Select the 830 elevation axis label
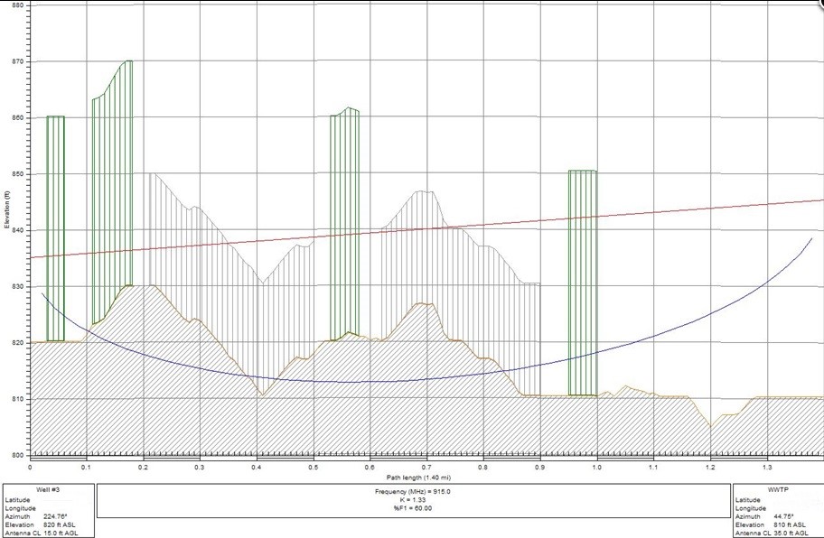The width and height of the screenshot is (824, 538). [17, 286]
